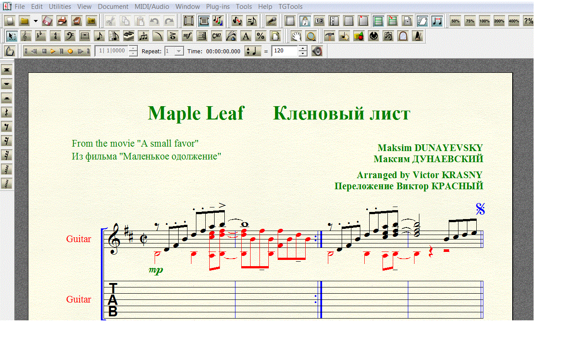Click the Record button in playback controls

tap(70, 51)
